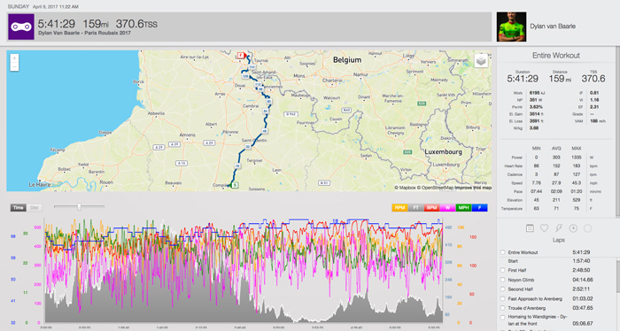Select mile marker 144 on the route

coord(252,67)
